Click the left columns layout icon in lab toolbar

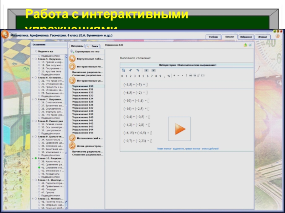(x=146, y=70)
